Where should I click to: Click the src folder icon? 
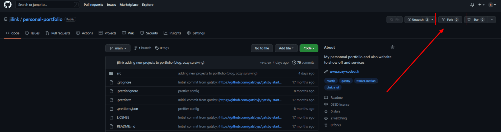[x=111, y=73]
